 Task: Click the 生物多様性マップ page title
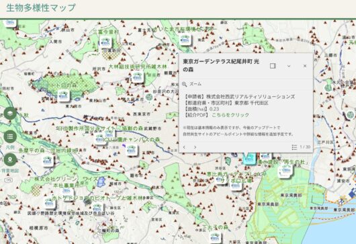(41, 7)
